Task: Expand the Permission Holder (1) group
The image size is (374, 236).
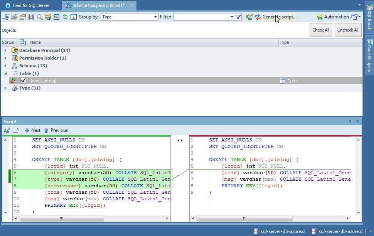Action: click(5, 58)
